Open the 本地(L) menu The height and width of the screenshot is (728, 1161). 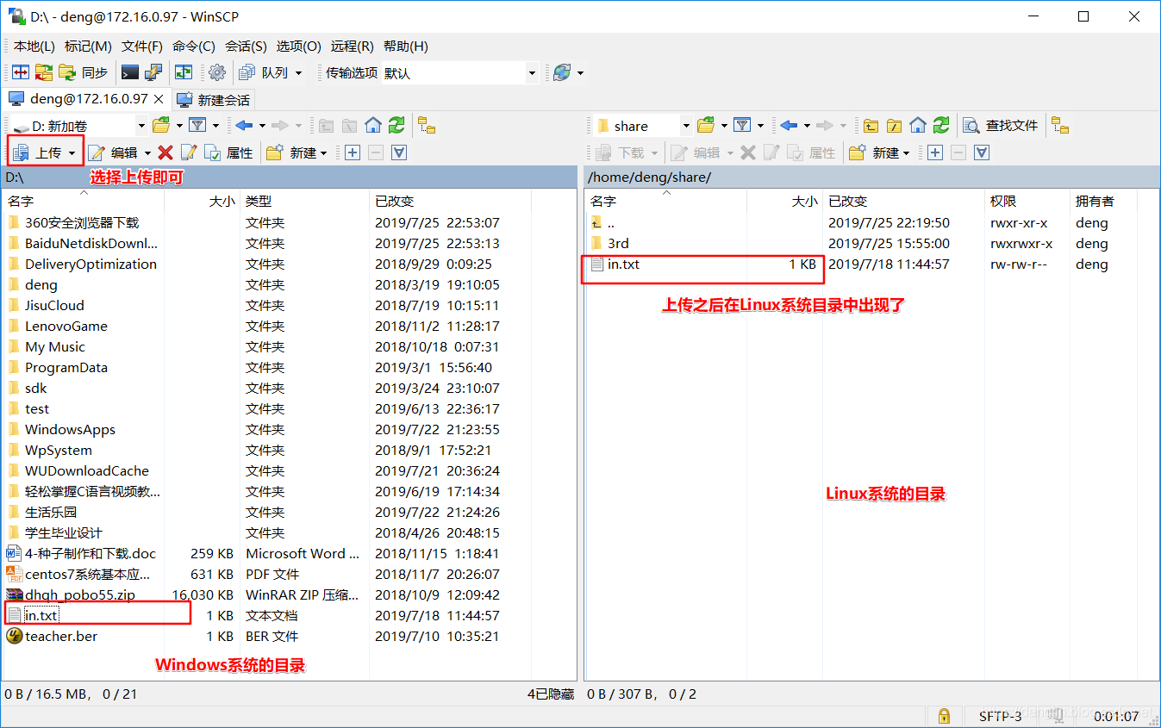tap(34, 46)
